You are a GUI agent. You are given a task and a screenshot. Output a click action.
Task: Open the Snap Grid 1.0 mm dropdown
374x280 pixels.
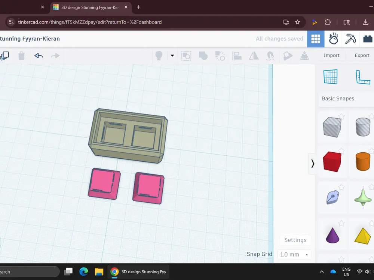pyautogui.click(x=294, y=255)
